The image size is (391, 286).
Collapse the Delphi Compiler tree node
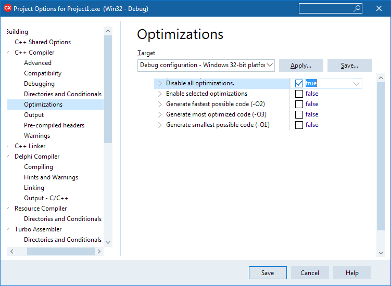[x=8, y=156]
